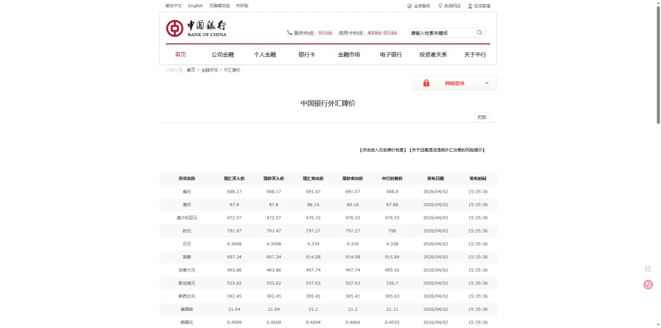
Task: Open 金融市场 in main navigation
Action: (x=349, y=54)
